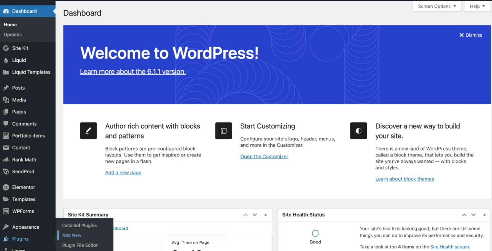Image resolution: width=492 pixels, height=251 pixels.
Task: Open Updates in the sidebar
Action: click(13, 34)
